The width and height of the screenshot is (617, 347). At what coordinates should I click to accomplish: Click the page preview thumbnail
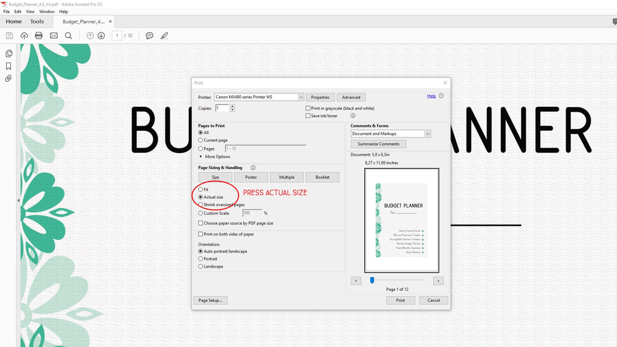[x=401, y=220]
